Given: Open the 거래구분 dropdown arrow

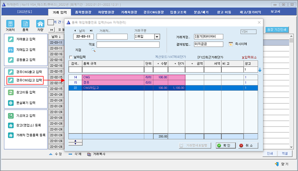Looking at the screenshot, I should click(157, 37).
